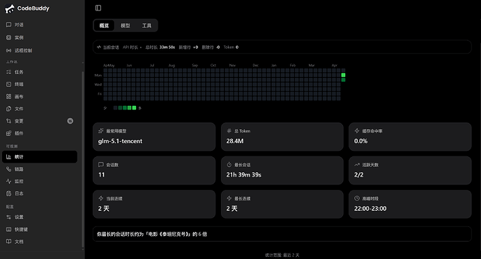Open 快捷键 page

(x=40, y=229)
